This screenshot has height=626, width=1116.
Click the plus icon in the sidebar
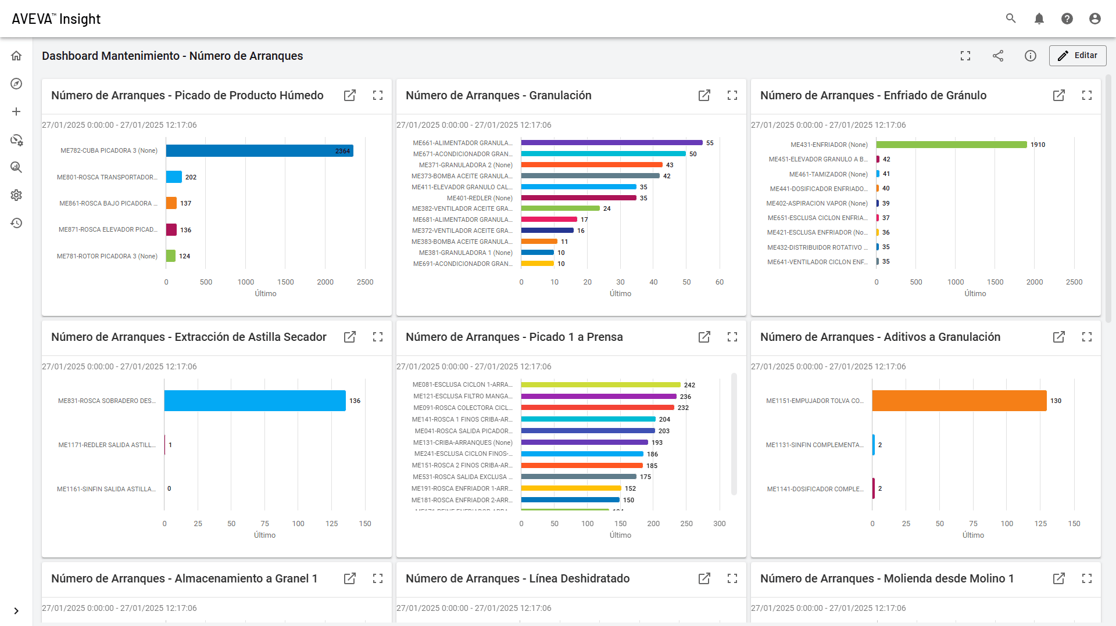16,111
